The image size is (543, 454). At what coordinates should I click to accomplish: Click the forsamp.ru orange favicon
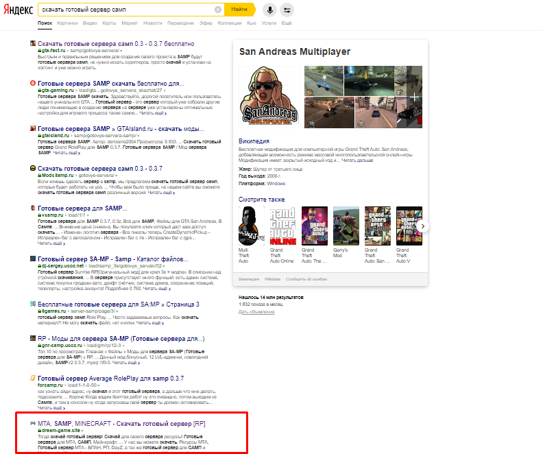(x=33, y=378)
